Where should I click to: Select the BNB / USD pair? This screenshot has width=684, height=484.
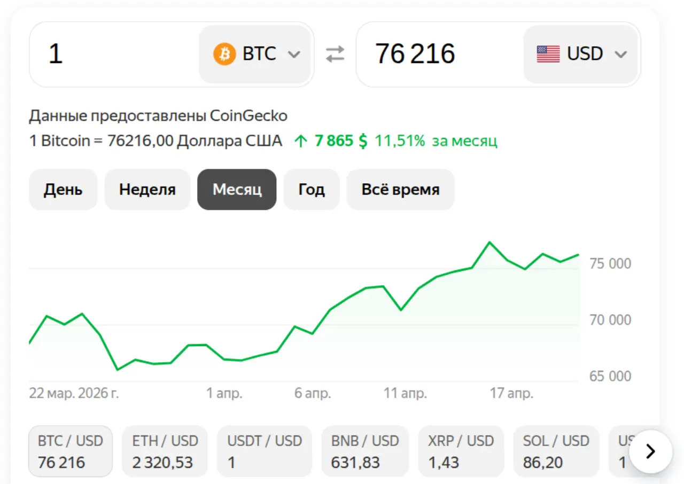pyautogui.click(x=365, y=451)
